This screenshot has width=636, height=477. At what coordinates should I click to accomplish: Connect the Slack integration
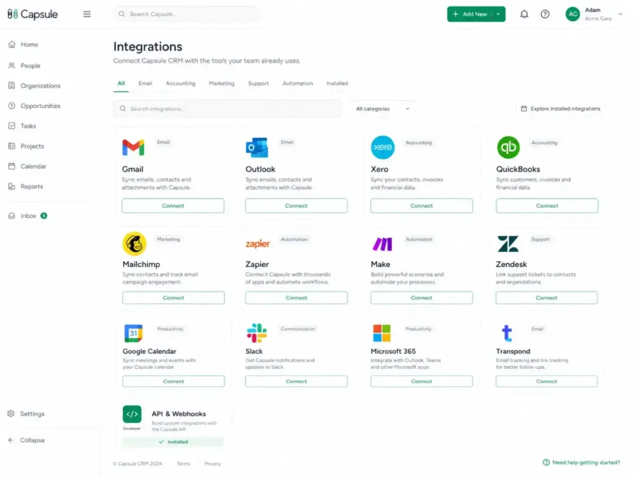296,381
